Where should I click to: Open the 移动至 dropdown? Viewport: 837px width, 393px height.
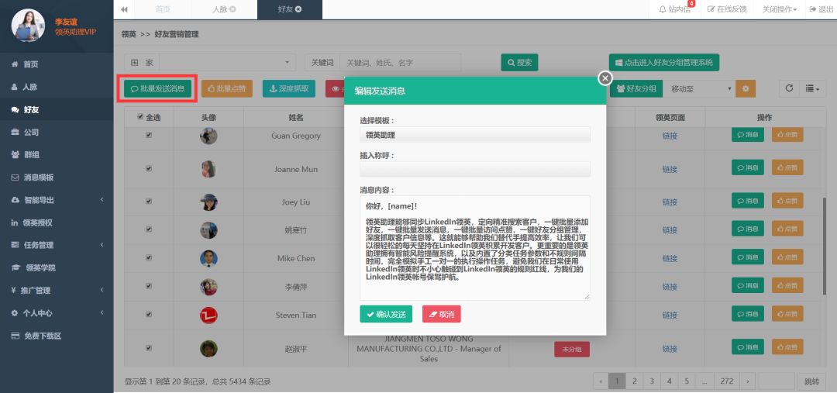tap(699, 88)
